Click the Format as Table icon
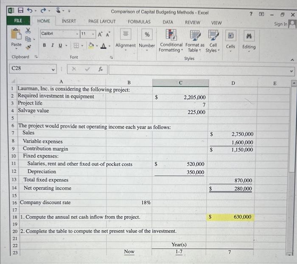 click(x=195, y=35)
